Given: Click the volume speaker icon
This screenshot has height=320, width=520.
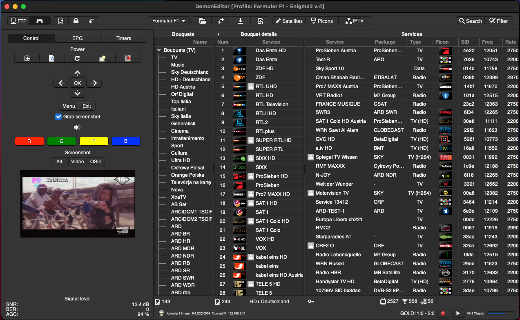Looking at the screenshot, I should point(77,127).
